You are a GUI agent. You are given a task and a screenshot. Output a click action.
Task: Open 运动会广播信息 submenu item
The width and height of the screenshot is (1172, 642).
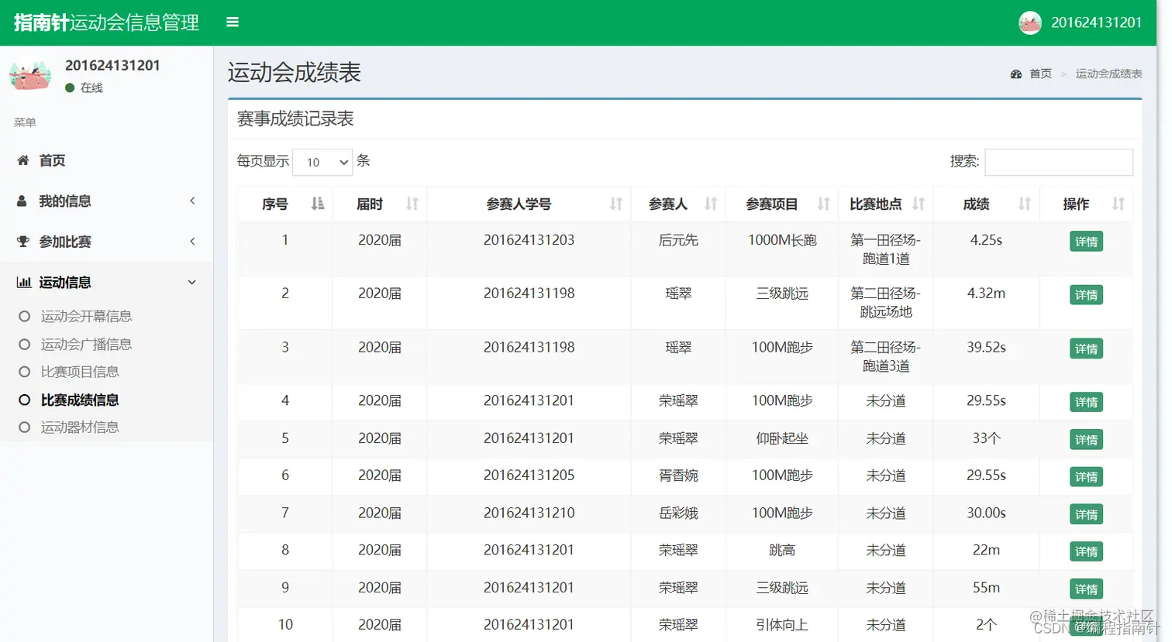(86, 344)
